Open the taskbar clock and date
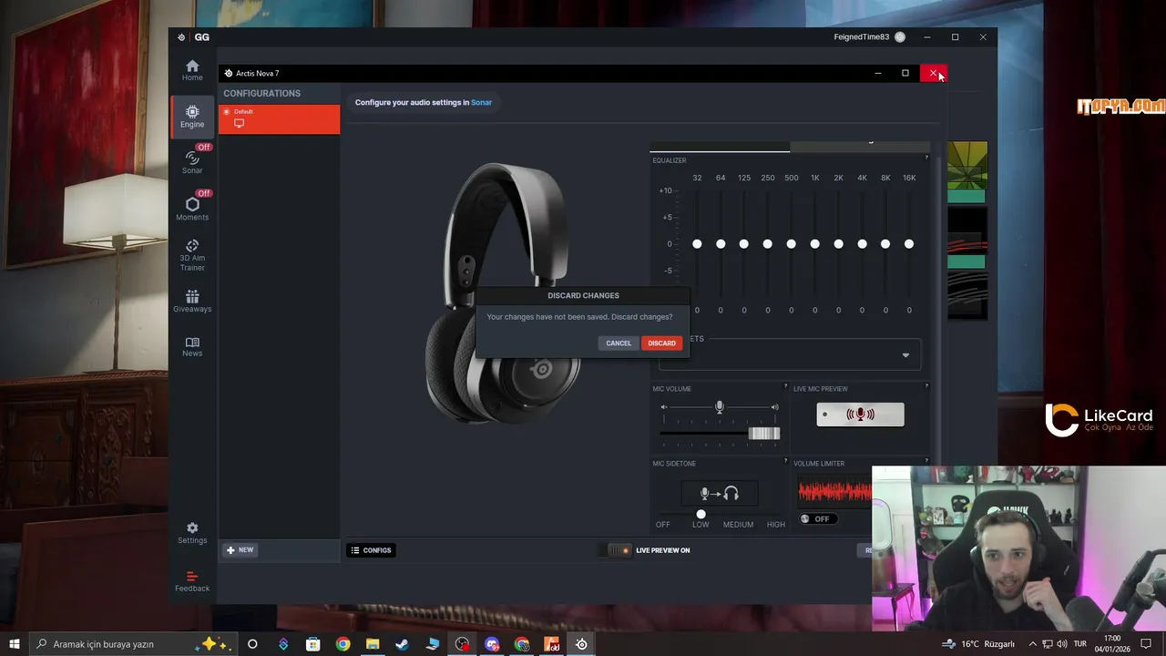The height and width of the screenshot is (656, 1166). pyautogui.click(x=1112, y=644)
